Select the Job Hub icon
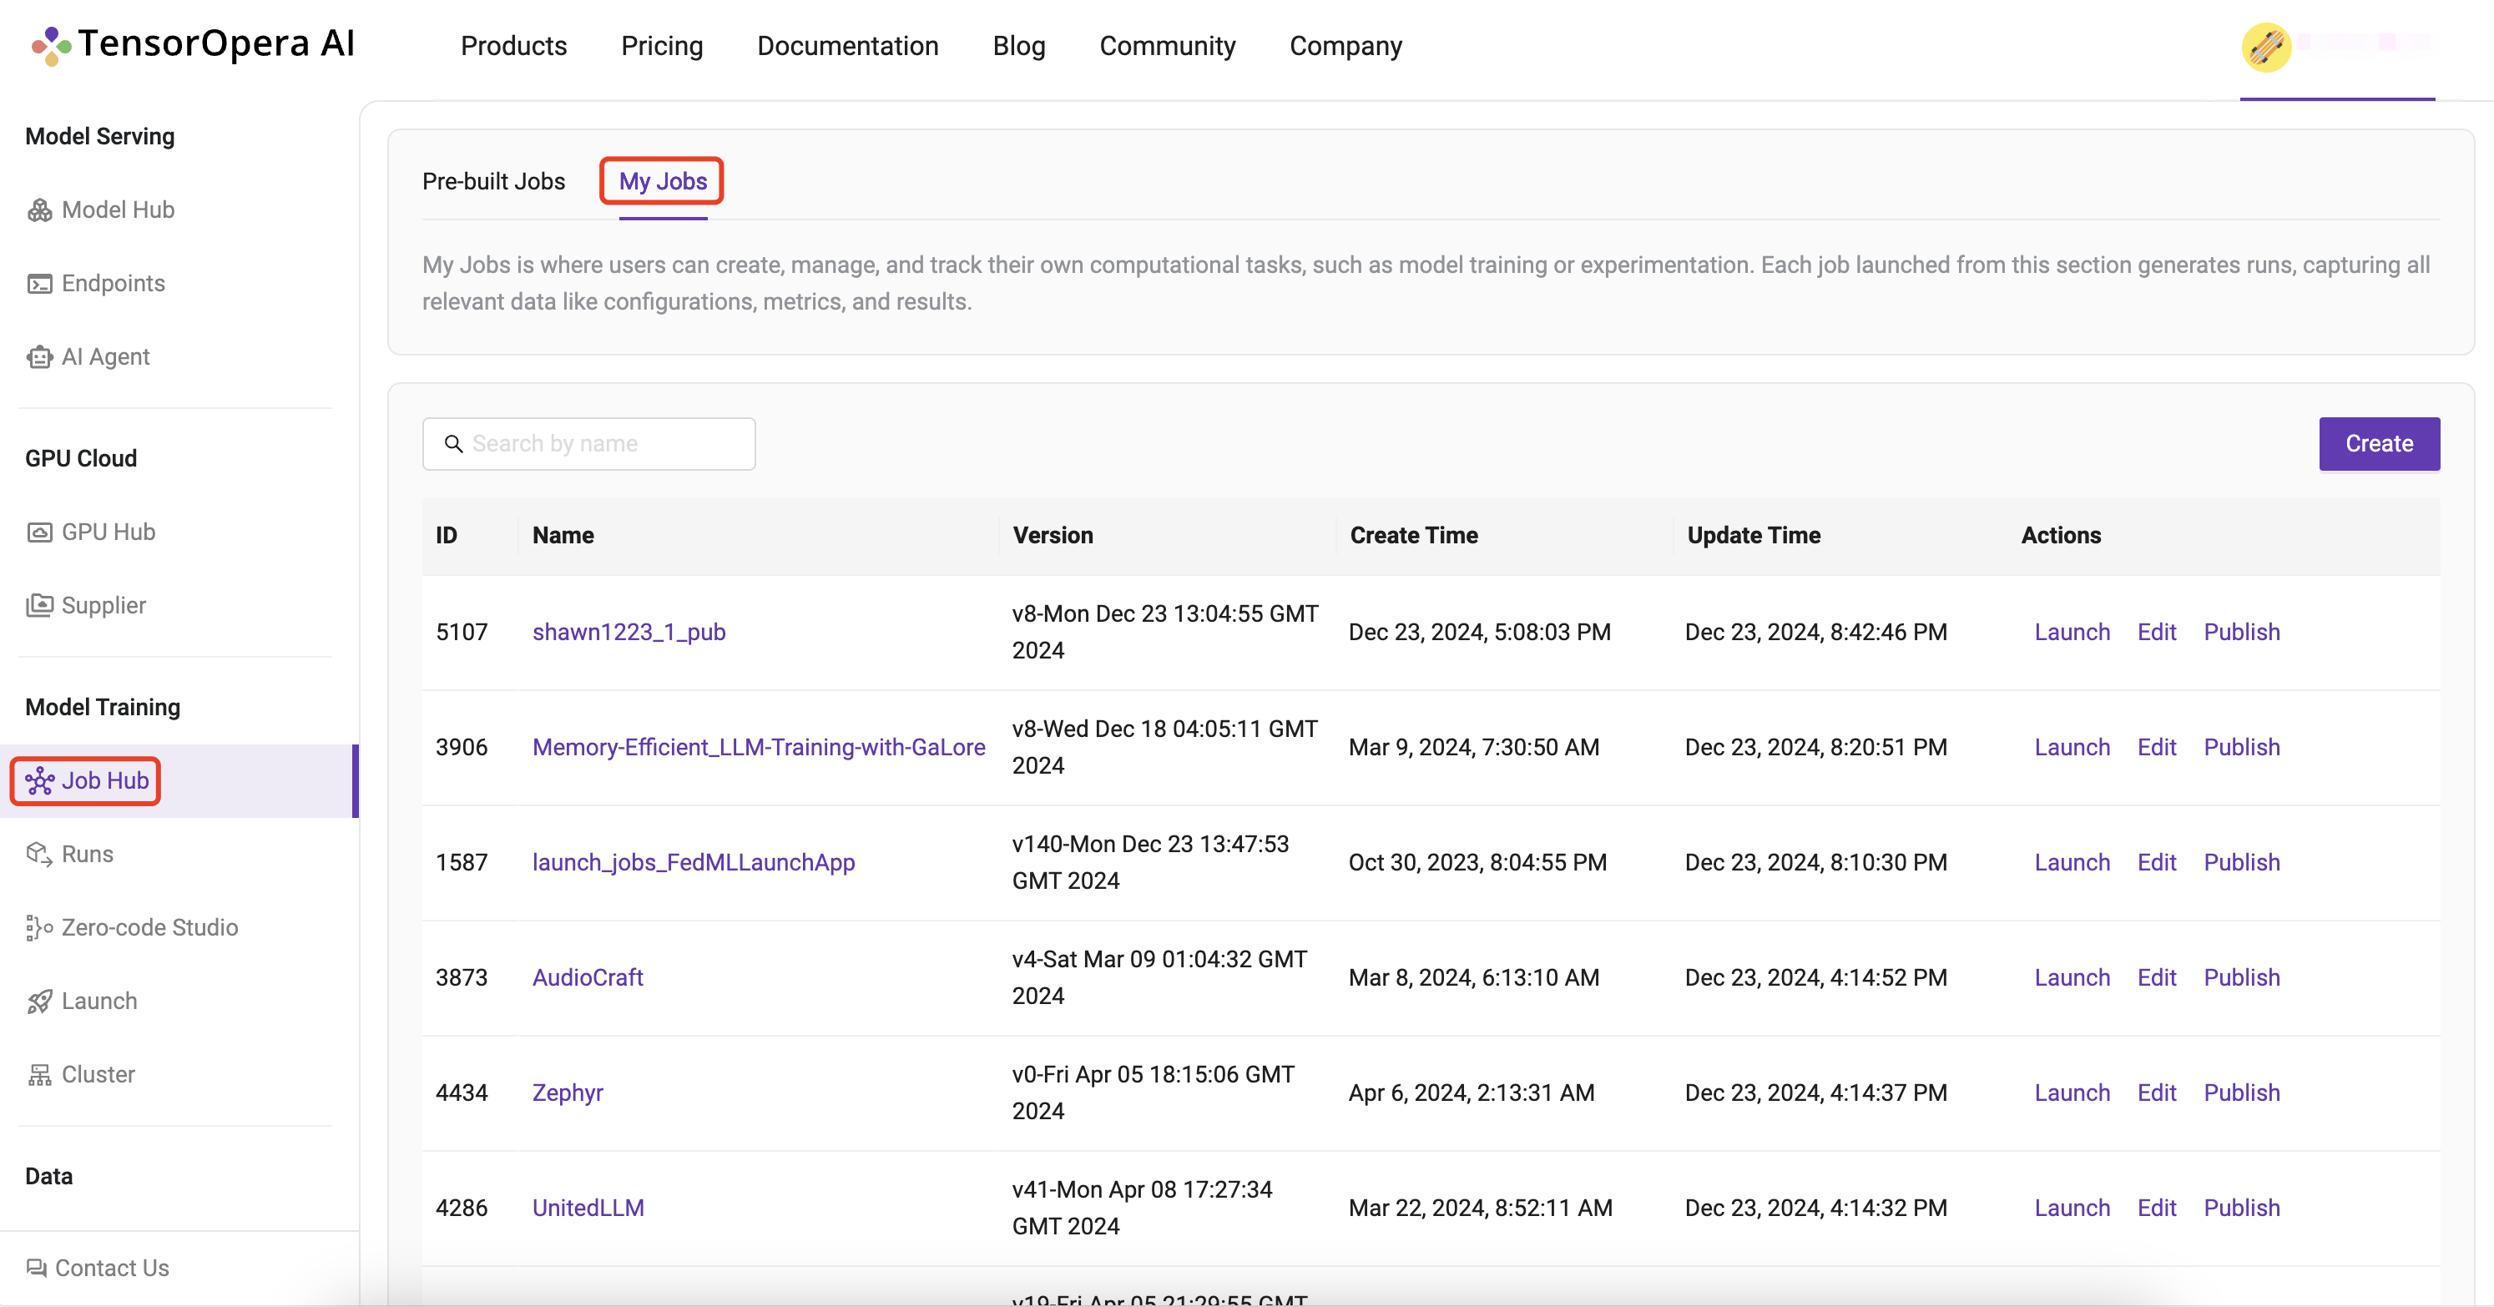 [x=40, y=781]
